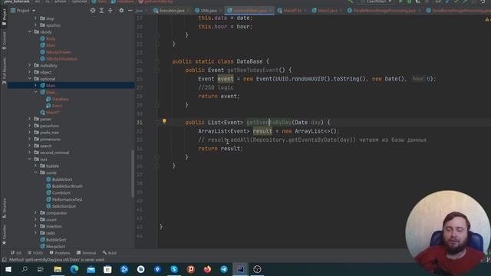Screen dimensions: 491x276
Task: Expand the bubble folder
Action: pyautogui.click(x=35, y=166)
